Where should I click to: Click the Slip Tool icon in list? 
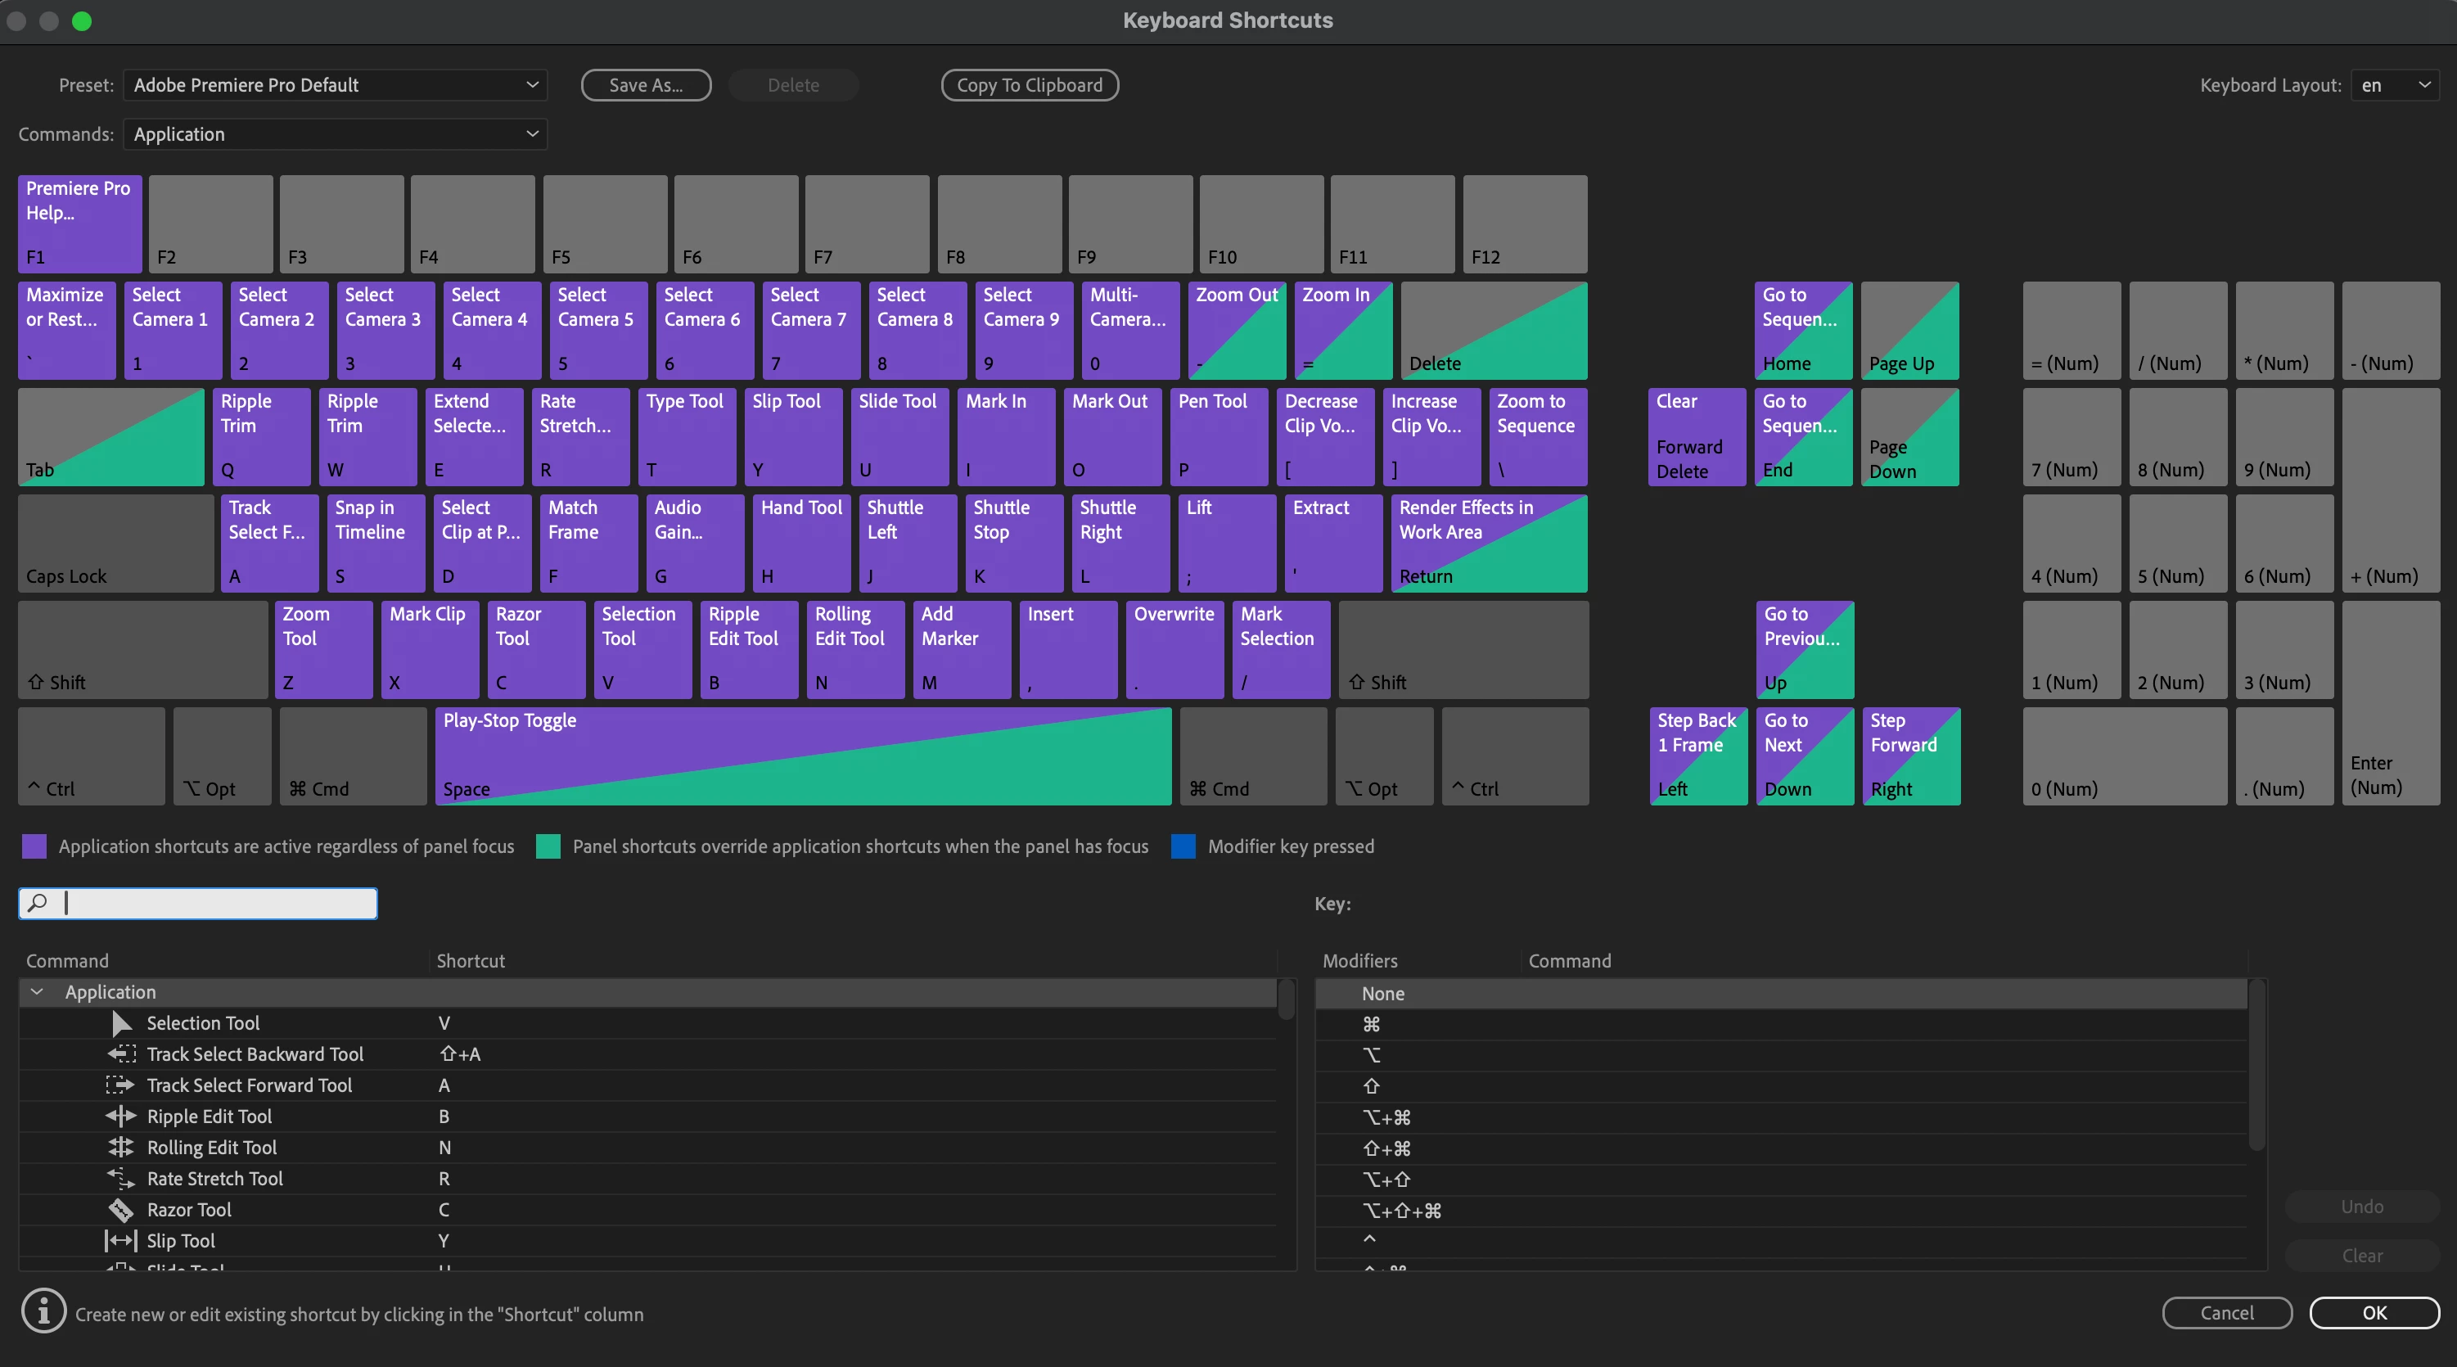[121, 1241]
